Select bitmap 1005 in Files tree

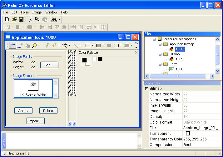point(179,59)
